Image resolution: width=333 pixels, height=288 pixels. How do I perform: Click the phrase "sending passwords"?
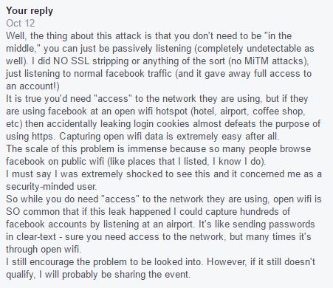point(274,224)
